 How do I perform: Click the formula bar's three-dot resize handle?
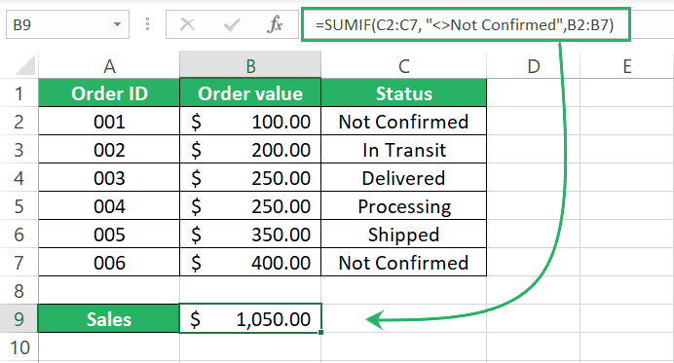tap(147, 24)
